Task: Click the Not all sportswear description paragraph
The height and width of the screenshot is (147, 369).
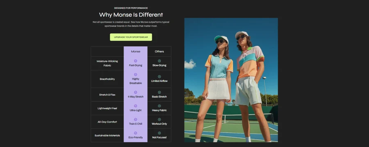Action: pos(131,24)
